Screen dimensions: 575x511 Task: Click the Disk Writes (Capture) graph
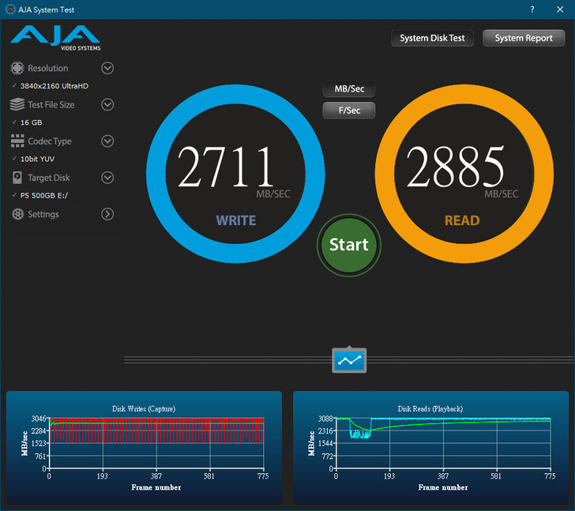click(x=144, y=448)
